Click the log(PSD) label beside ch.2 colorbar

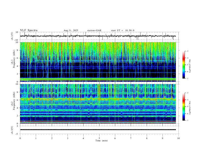[x=190, y=108]
